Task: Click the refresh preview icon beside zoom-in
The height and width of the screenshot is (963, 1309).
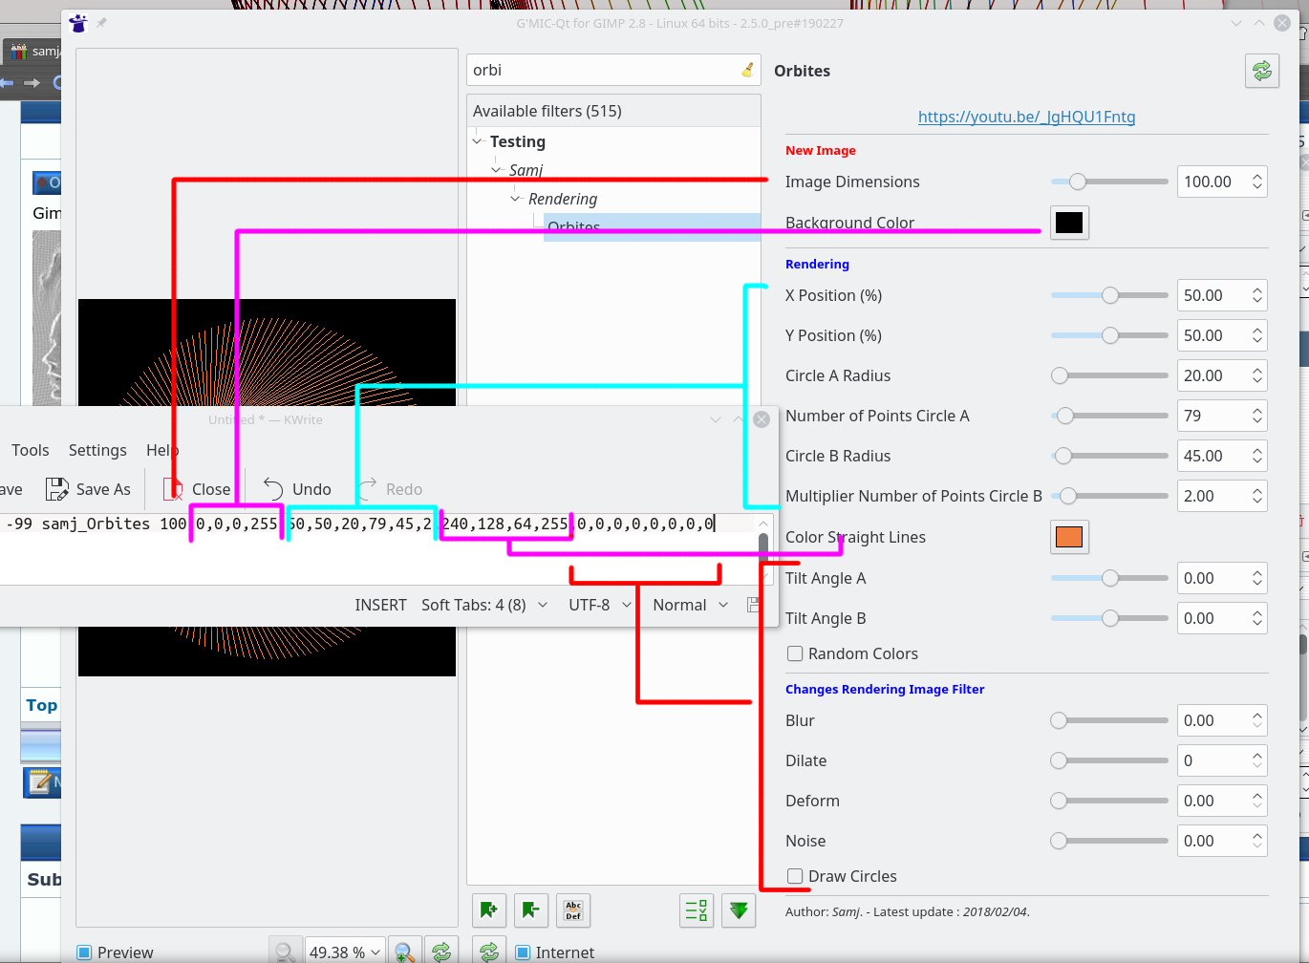Action: [x=441, y=952]
